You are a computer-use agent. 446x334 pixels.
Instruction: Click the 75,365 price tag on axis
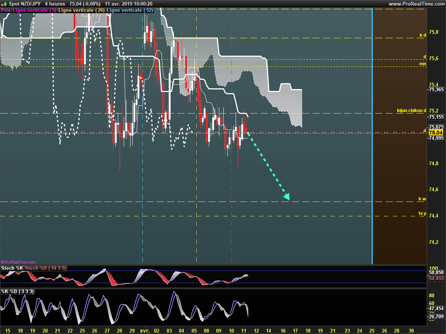[436, 89]
